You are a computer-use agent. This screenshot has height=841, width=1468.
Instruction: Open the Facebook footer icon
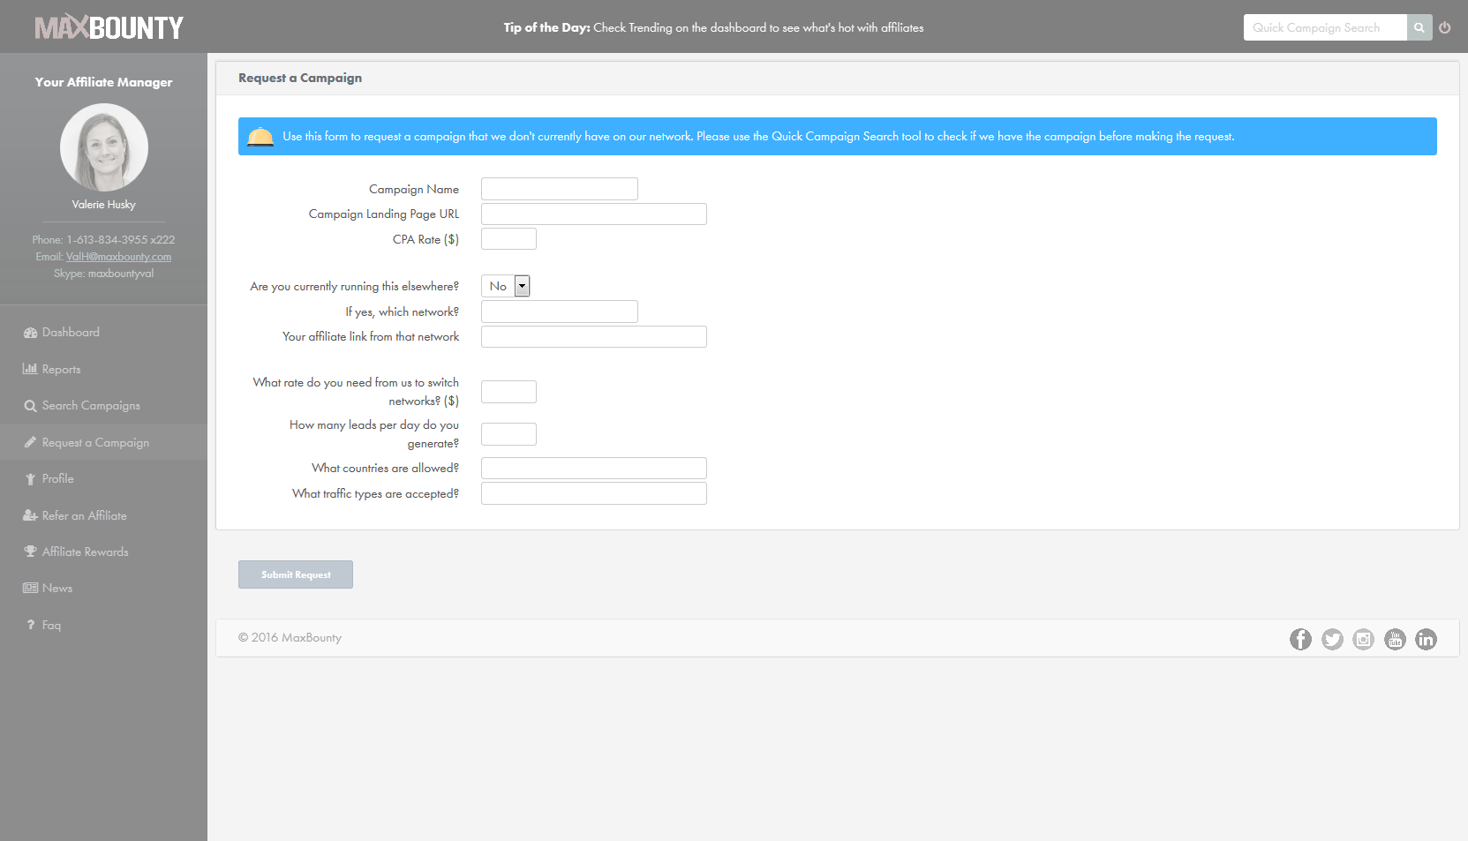pyautogui.click(x=1300, y=639)
